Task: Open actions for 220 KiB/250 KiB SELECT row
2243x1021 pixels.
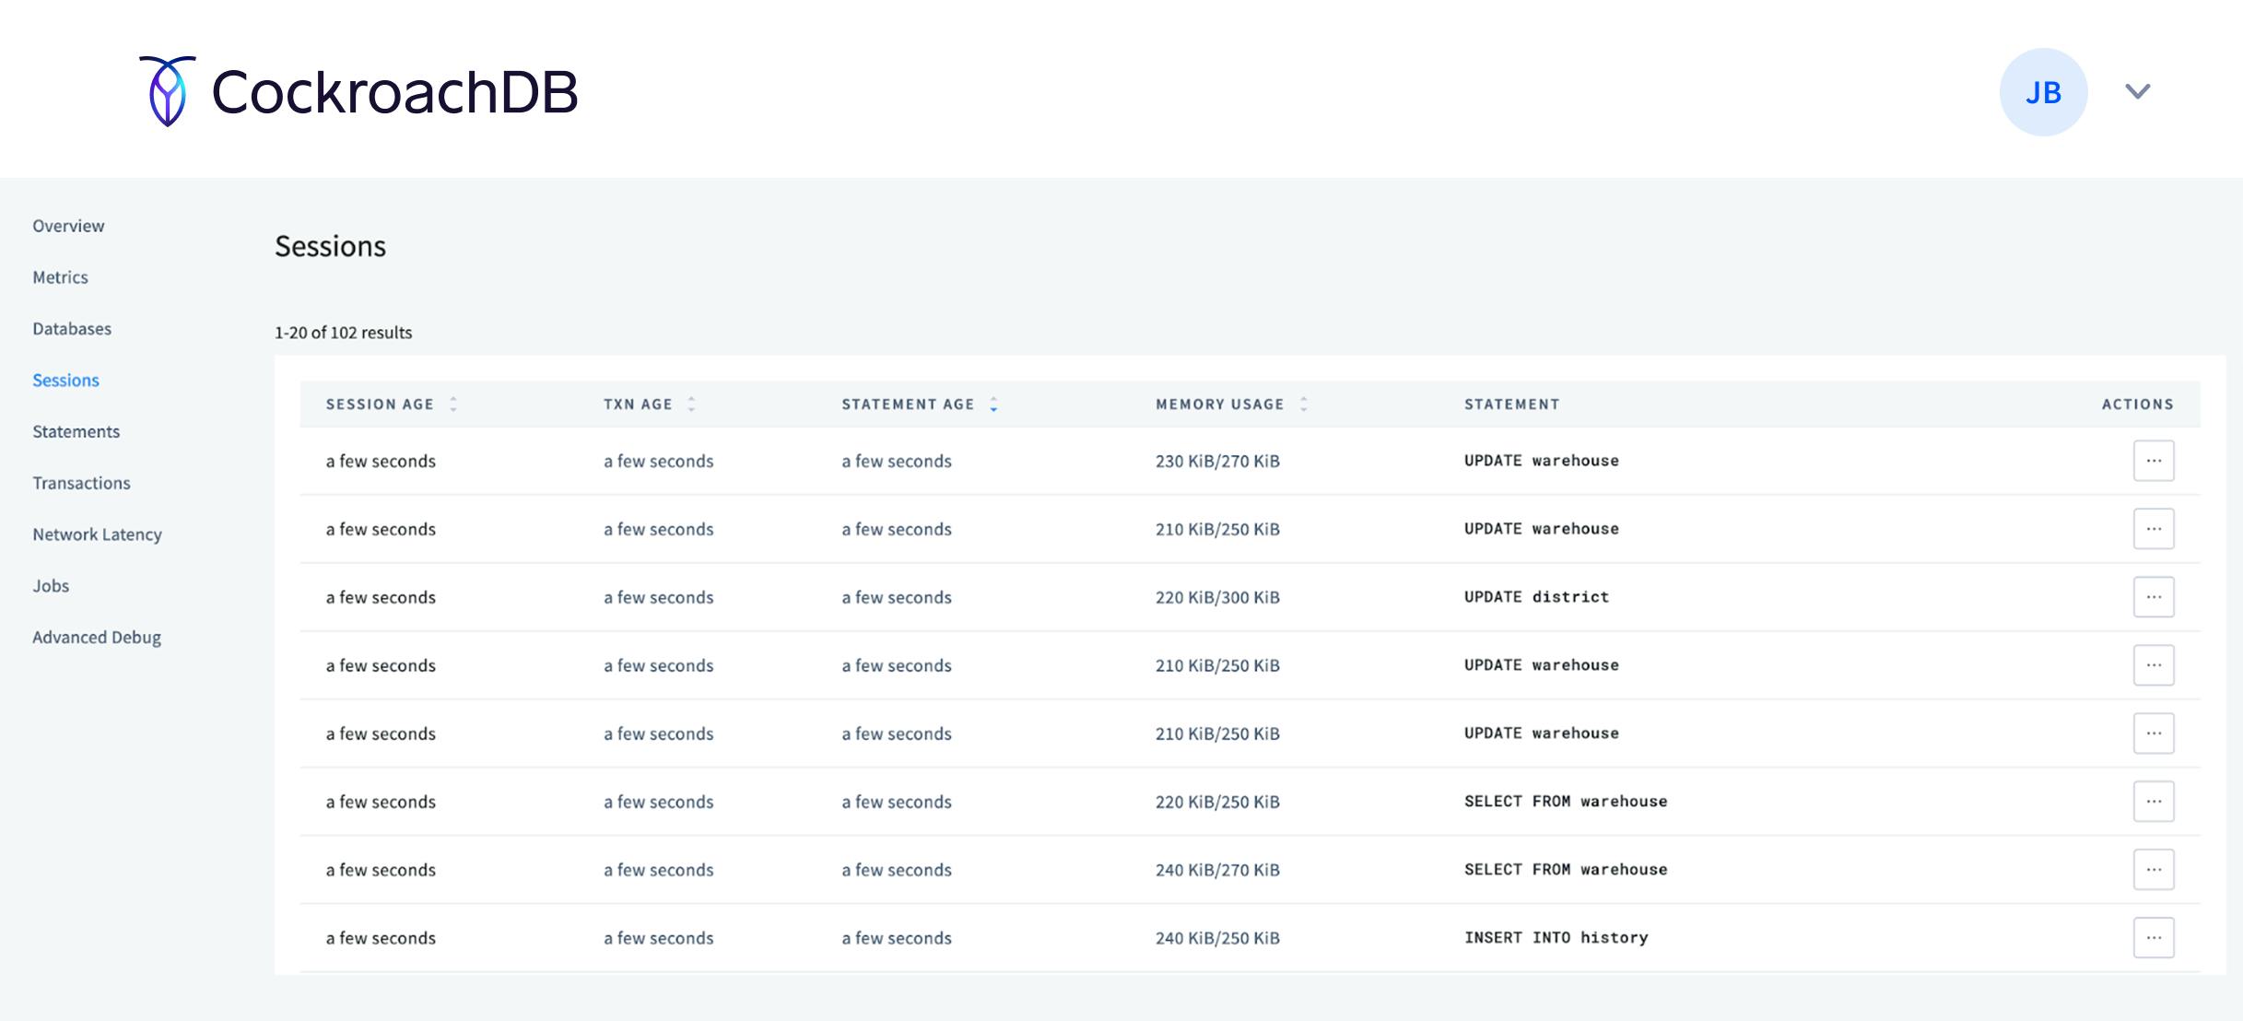Action: point(2153,802)
